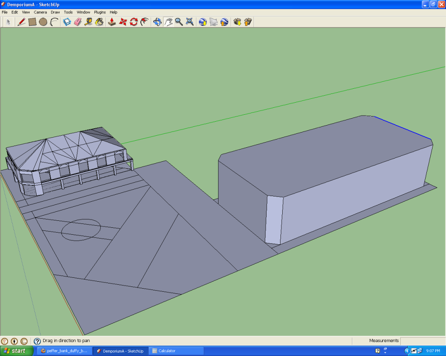The width and height of the screenshot is (446, 356).
Task: Click the Share Model upload icon
Action: 248,22
